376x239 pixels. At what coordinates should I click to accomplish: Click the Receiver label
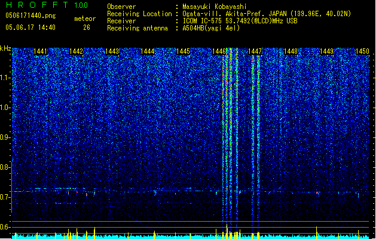click(x=121, y=21)
